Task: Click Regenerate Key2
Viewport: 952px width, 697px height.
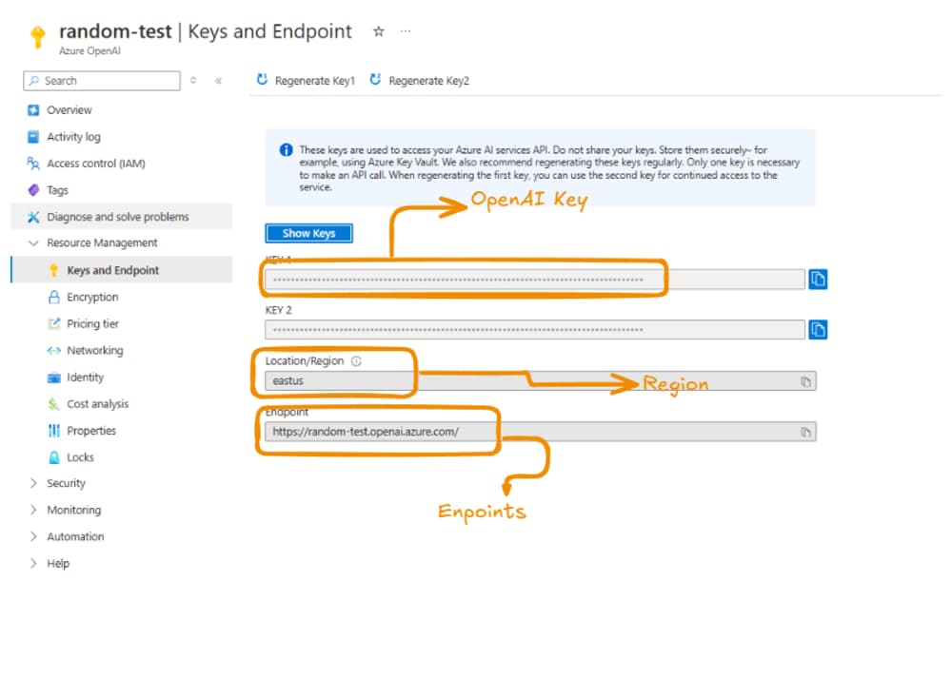Action: (420, 80)
